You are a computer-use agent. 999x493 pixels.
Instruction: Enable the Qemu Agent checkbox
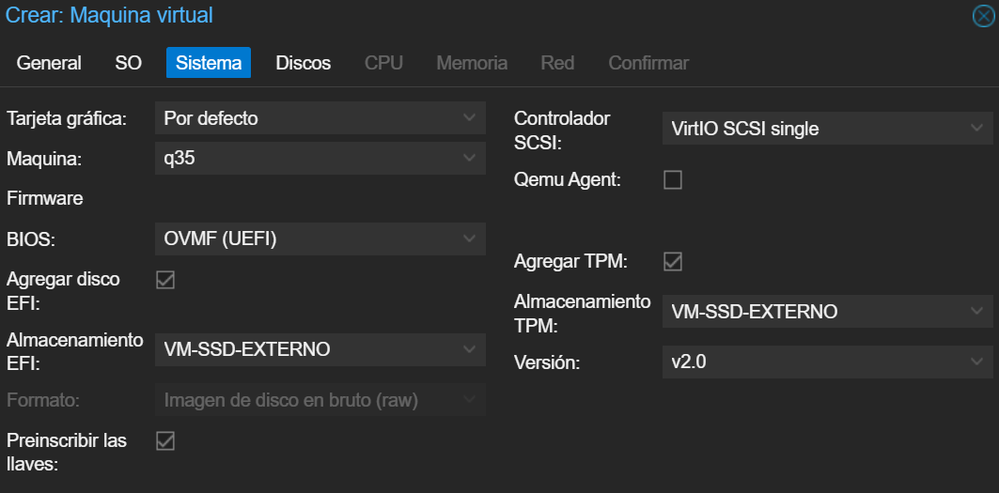[x=673, y=180]
